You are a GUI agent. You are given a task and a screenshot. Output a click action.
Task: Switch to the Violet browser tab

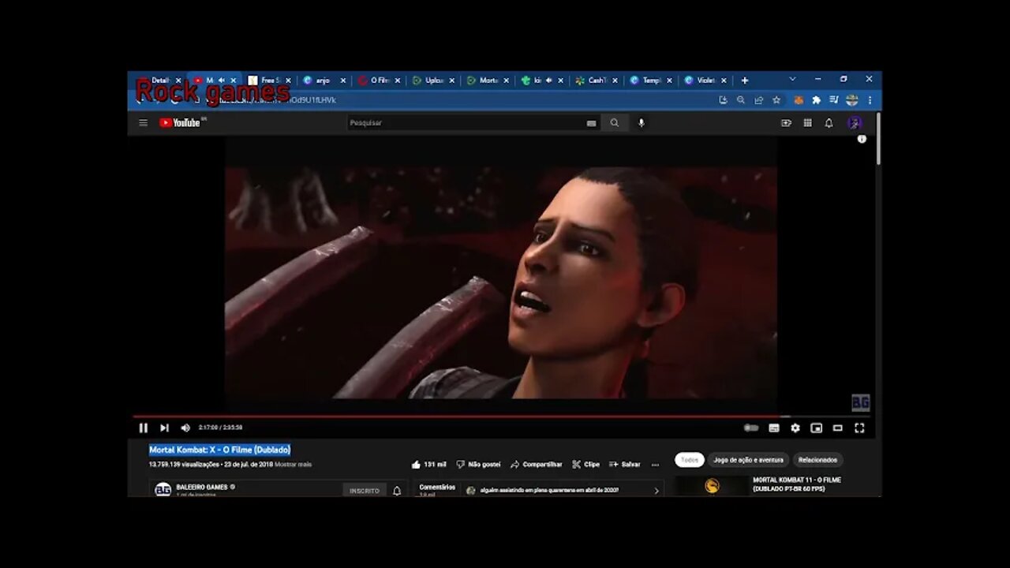[x=705, y=80]
